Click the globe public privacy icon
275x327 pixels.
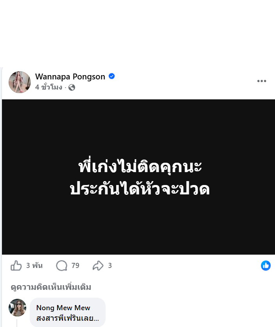pos(72,87)
